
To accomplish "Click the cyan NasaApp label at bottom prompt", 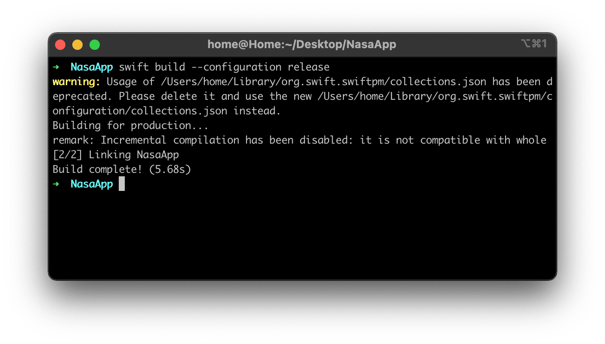I will 92,184.
